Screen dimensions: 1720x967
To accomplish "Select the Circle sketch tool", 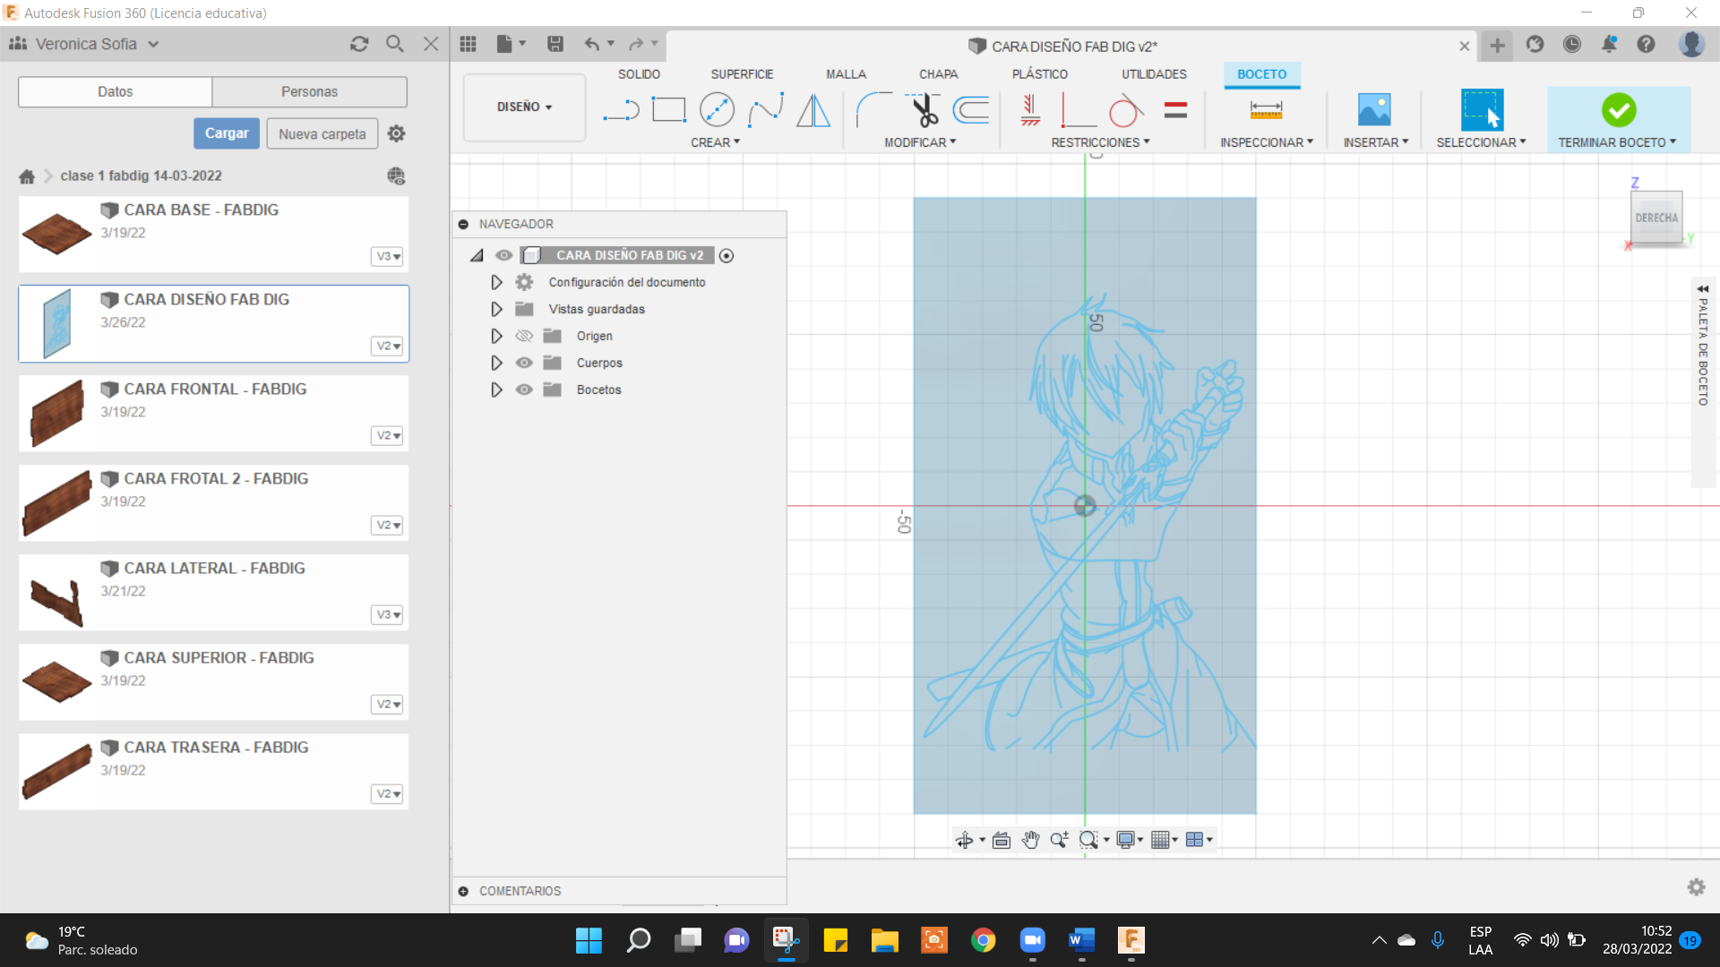I will click(x=717, y=110).
